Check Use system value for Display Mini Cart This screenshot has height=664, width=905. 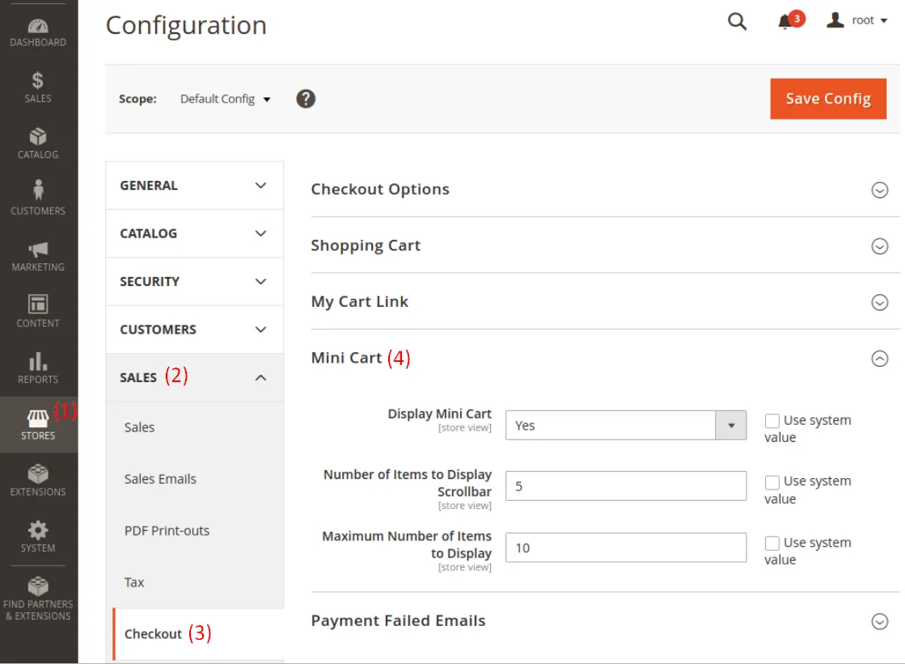(772, 421)
